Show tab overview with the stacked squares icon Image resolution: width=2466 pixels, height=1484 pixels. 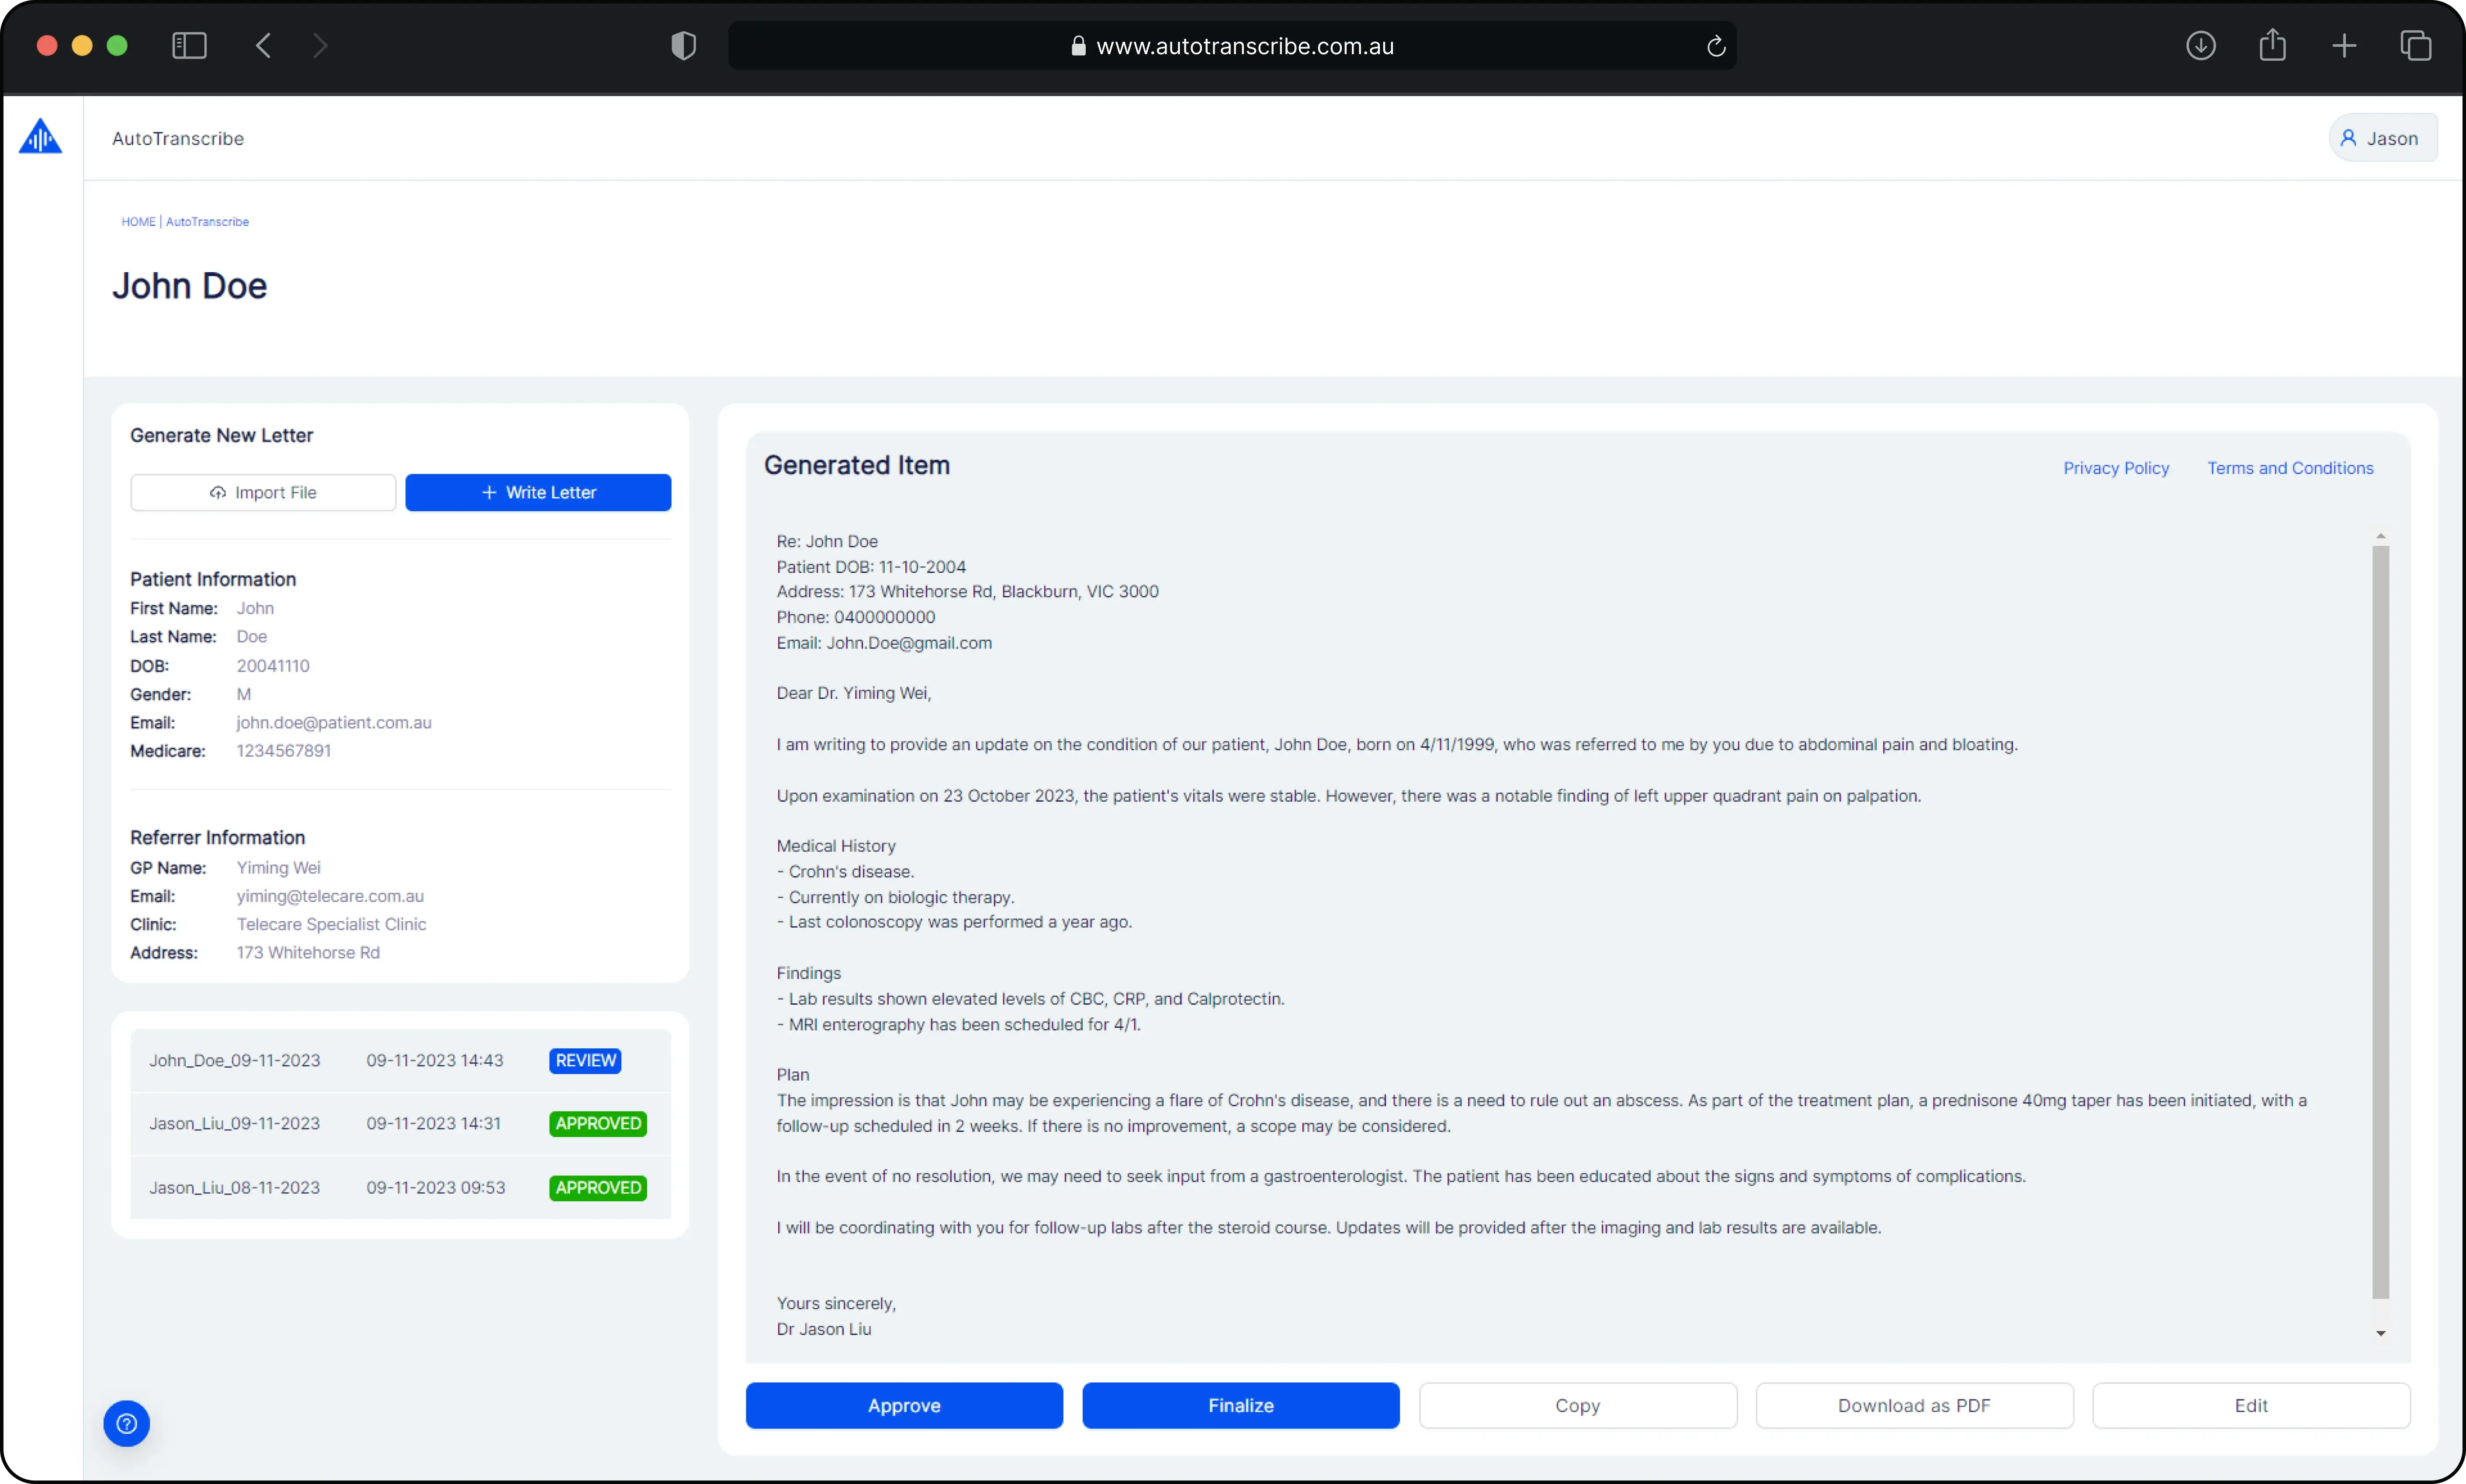click(x=2417, y=45)
